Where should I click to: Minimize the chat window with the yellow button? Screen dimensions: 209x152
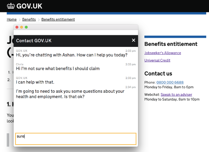[22, 27]
